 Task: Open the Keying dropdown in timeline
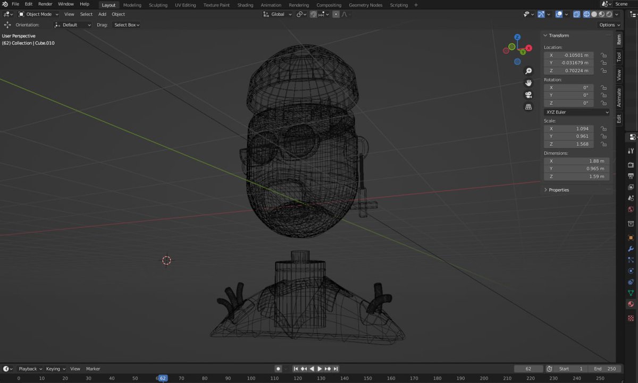coord(55,369)
